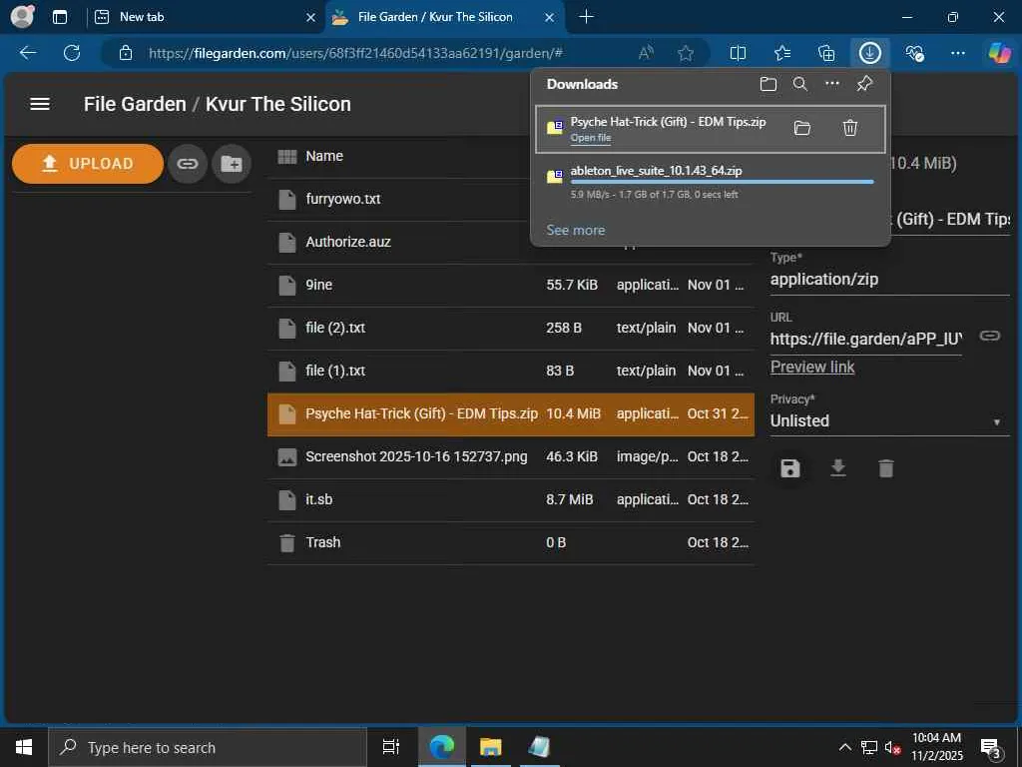This screenshot has height=767, width=1022.
Task: Select the it.sb file row
Action: (511, 500)
